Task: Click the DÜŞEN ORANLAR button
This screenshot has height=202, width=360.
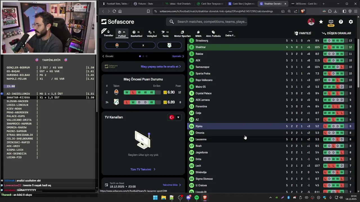Action: [336, 33]
